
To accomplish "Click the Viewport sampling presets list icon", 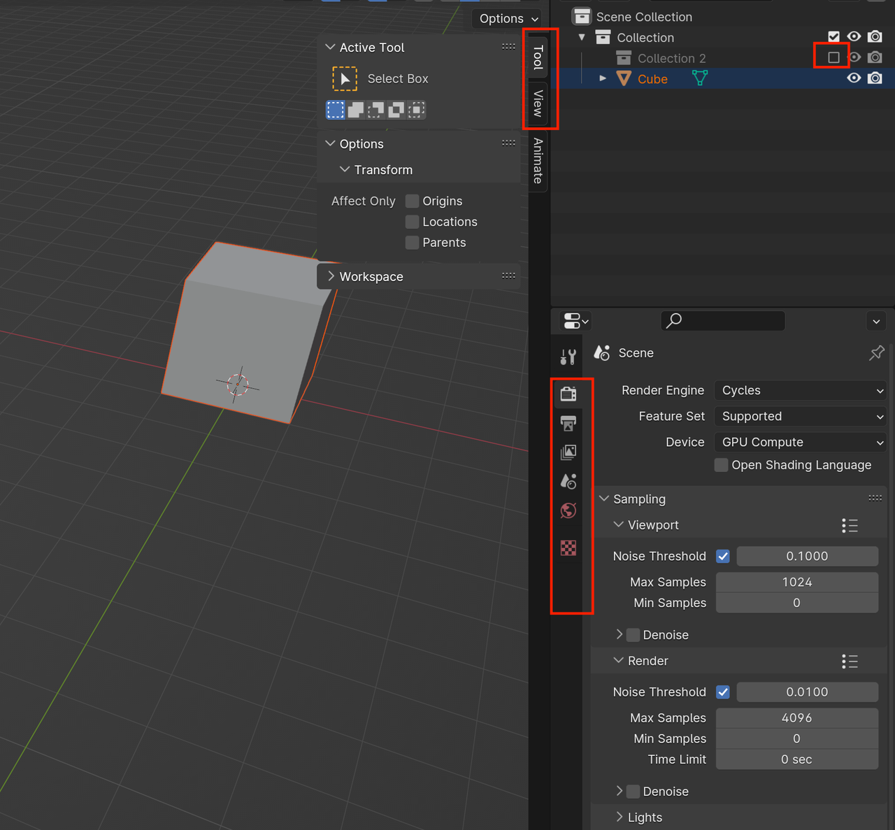I will [850, 526].
